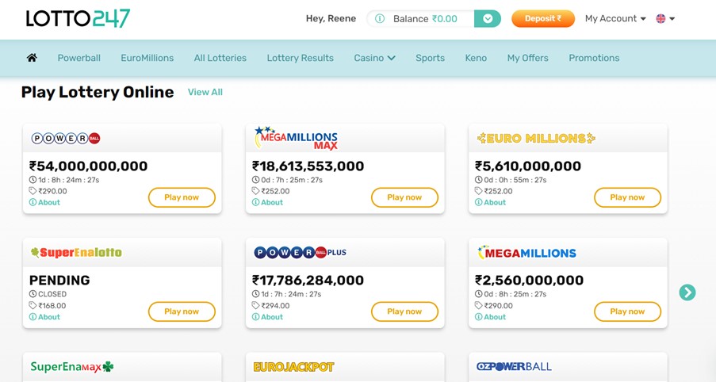Open the Sports section
Image resolution: width=716 pixels, height=382 pixels.
[430, 58]
